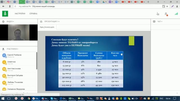Select the Идея_бизнеса.pptx presentation tab
Viewport: 180px width, 101px height.
pyautogui.click(x=47, y=27)
